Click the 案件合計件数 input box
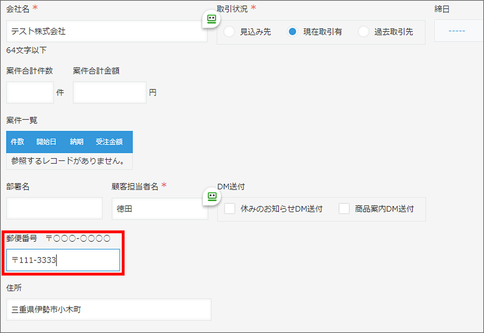Image resolution: width=484 pixels, height=333 pixels. pyautogui.click(x=30, y=93)
